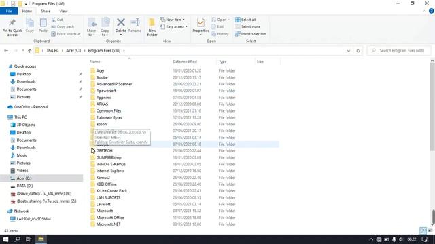Open the New item dropdown
The width and height of the screenshot is (435, 244).
point(172,20)
